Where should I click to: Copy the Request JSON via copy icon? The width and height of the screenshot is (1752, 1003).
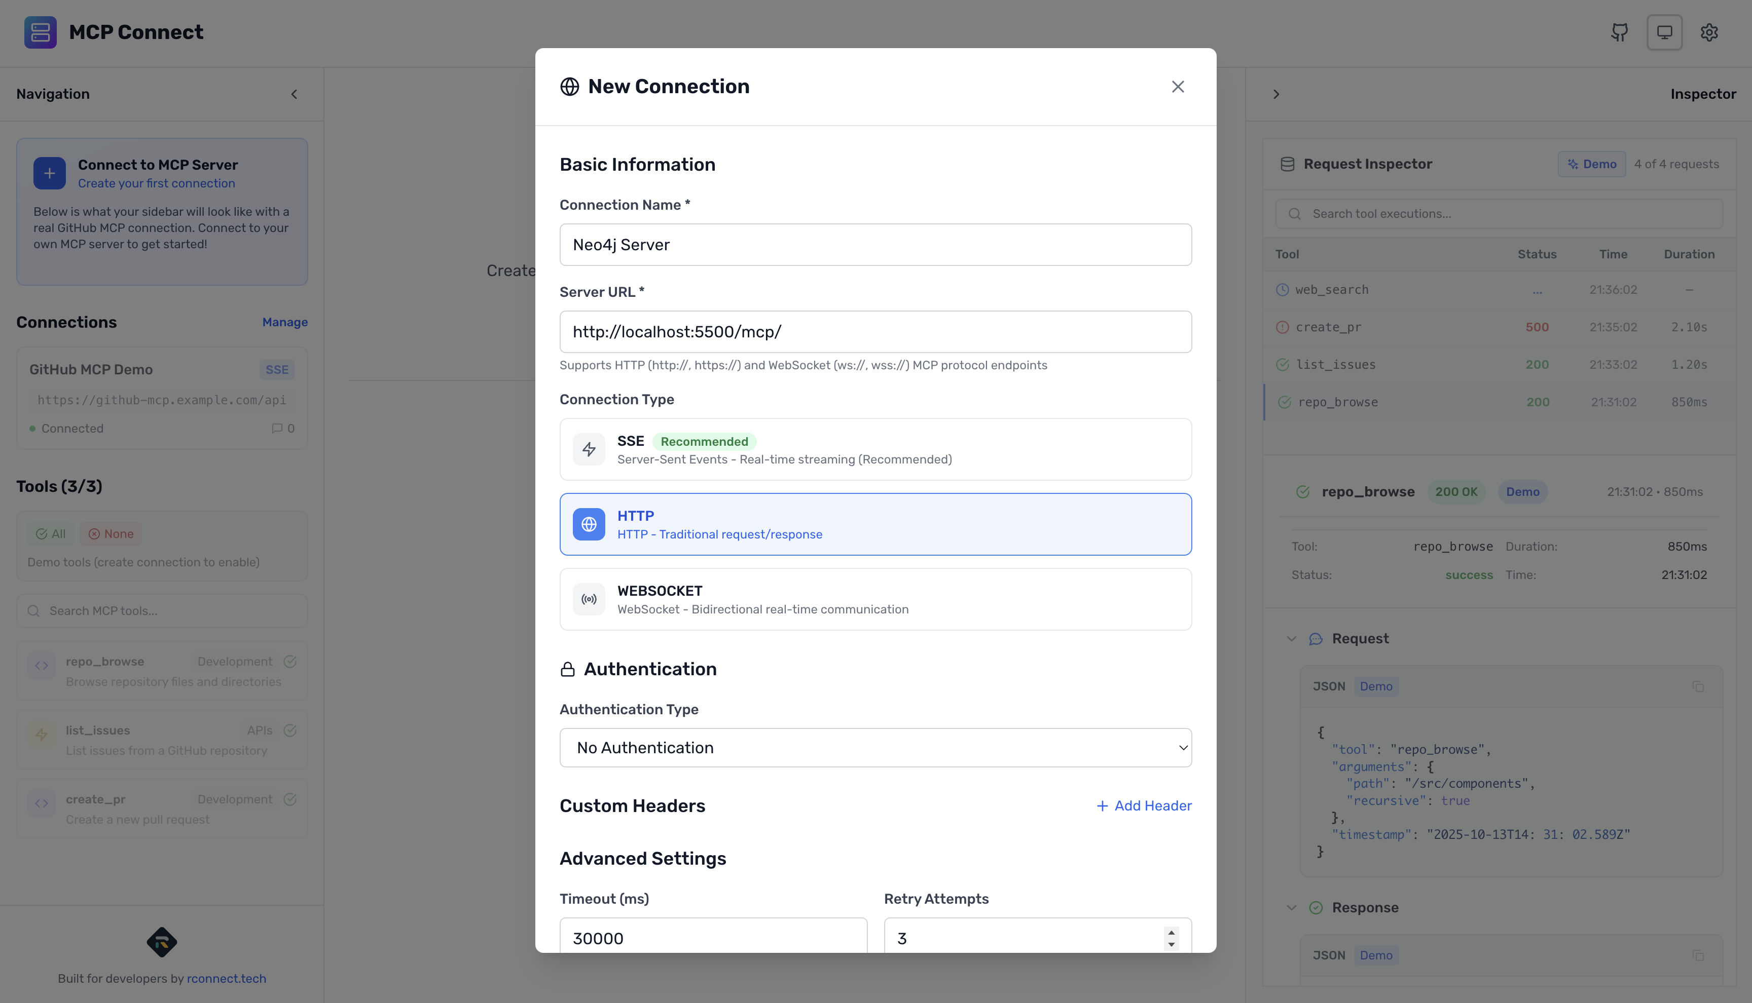pos(1698,687)
